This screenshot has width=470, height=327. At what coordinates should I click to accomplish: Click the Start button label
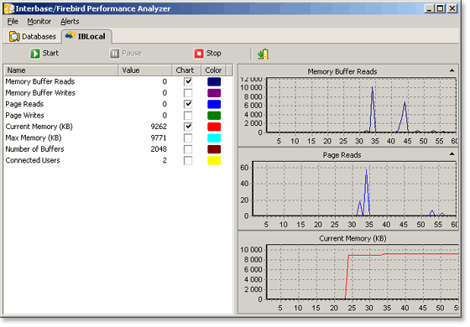[50, 54]
